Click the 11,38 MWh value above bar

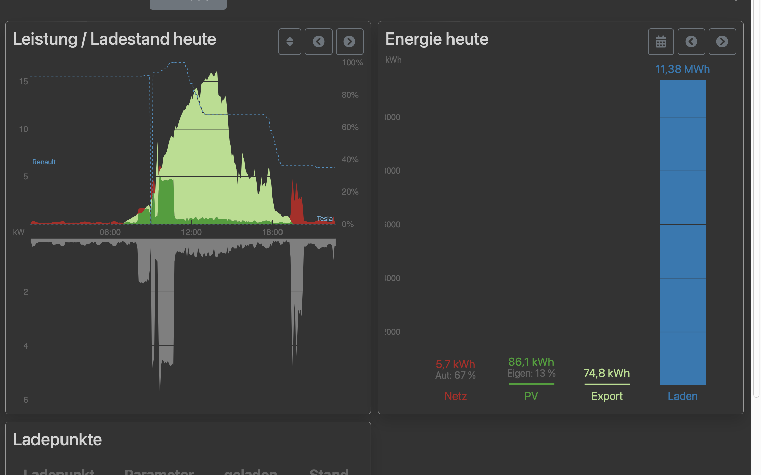[x=682, y=69]
